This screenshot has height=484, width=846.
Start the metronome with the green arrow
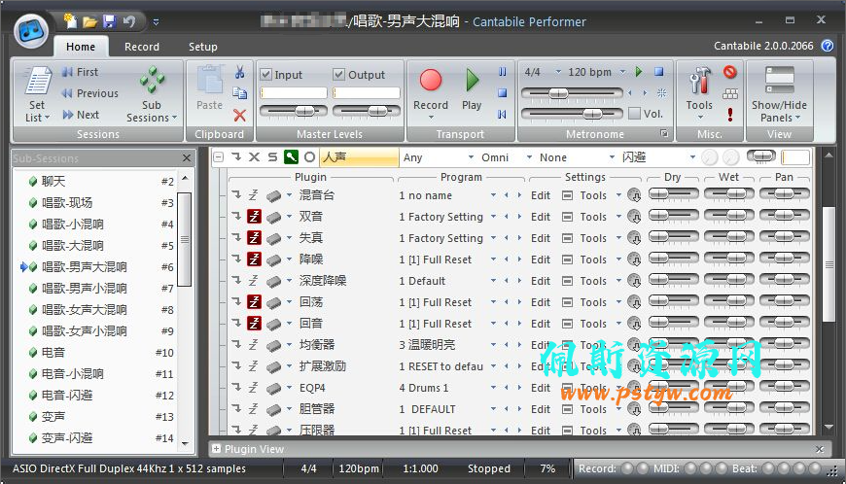point(639,72)
